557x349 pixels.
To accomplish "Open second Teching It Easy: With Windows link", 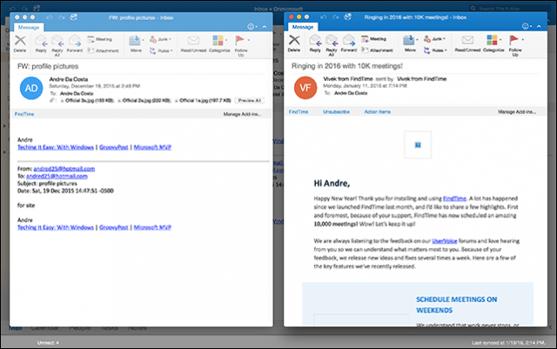I will coord(56,227).
